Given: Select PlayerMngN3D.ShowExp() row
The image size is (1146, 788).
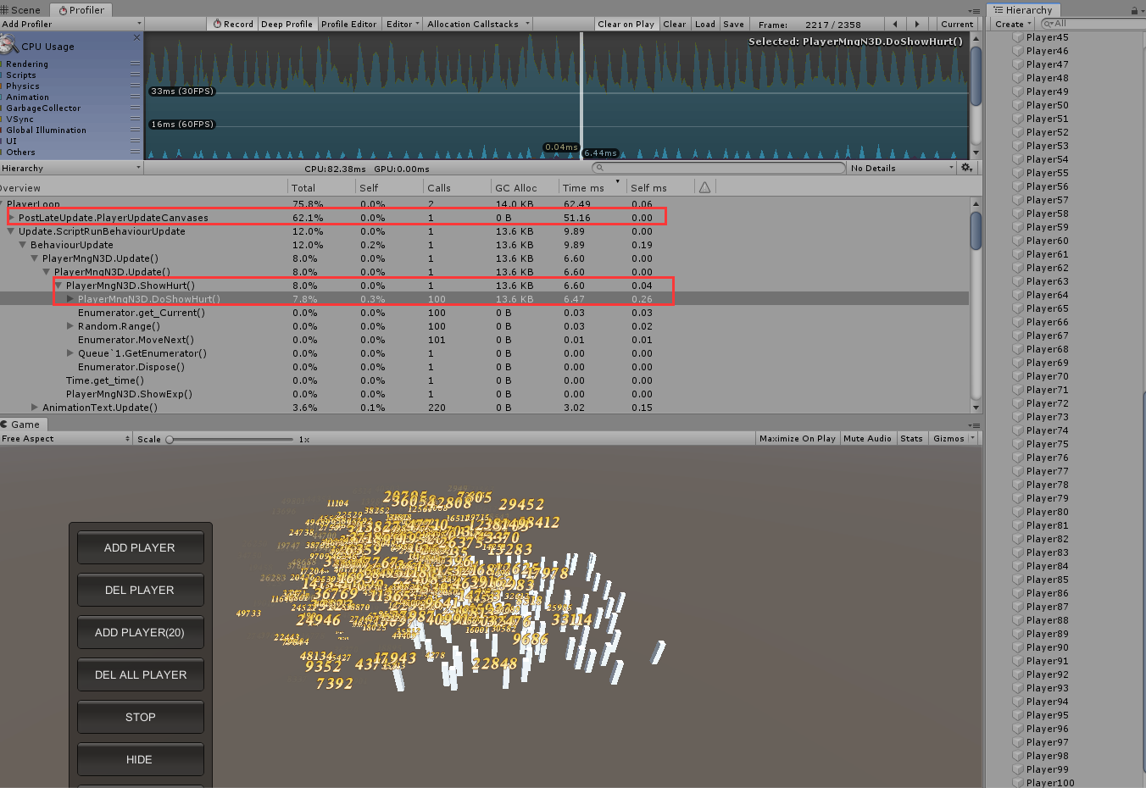Looking at the screenshot, I should [x=484, y=394].
